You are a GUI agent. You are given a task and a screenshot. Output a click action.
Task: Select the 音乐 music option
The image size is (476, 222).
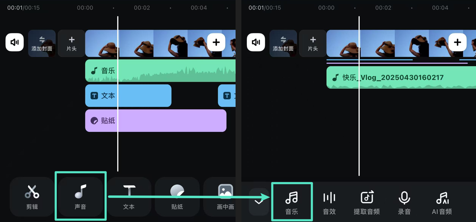point(292,202)
